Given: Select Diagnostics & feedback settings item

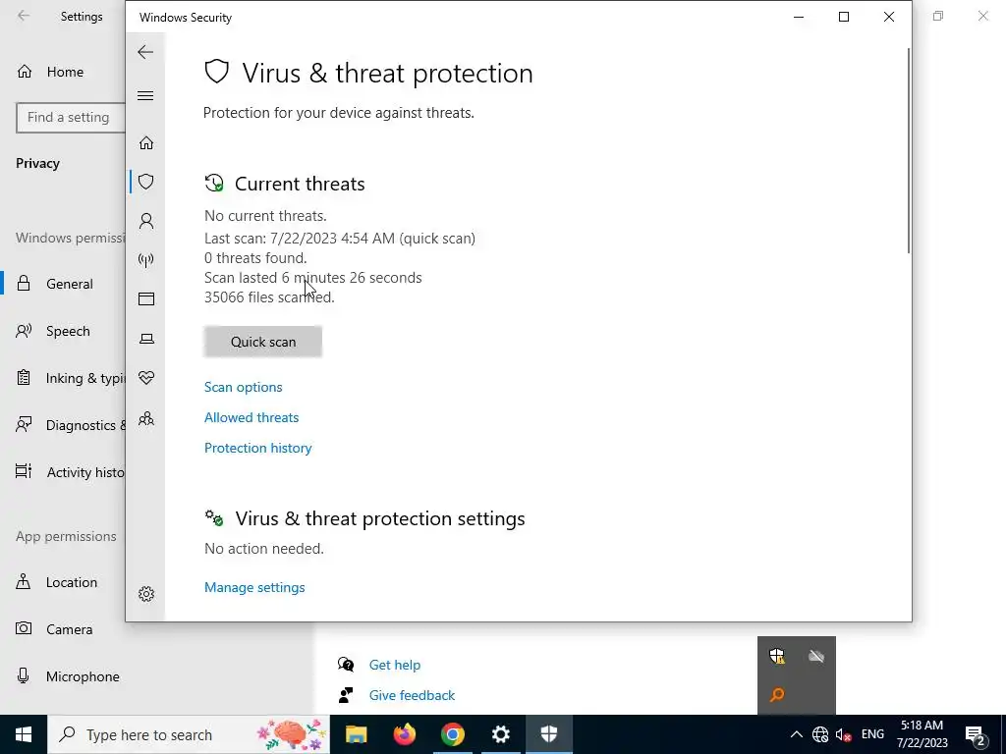Looking at the screenshot, I should (x=64, y=425).
